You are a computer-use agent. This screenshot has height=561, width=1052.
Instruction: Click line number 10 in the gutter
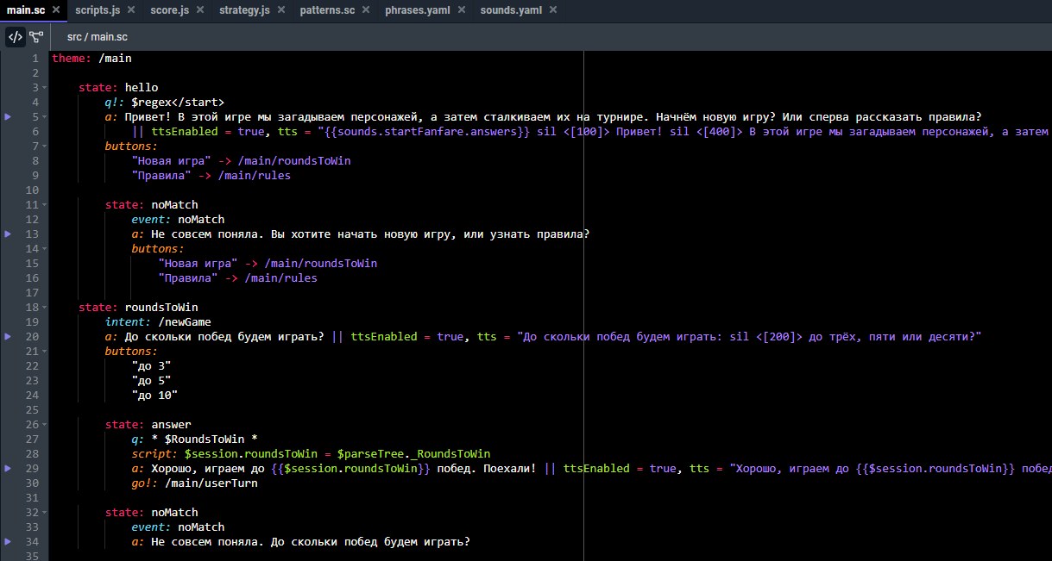click(x=32, y=190)
